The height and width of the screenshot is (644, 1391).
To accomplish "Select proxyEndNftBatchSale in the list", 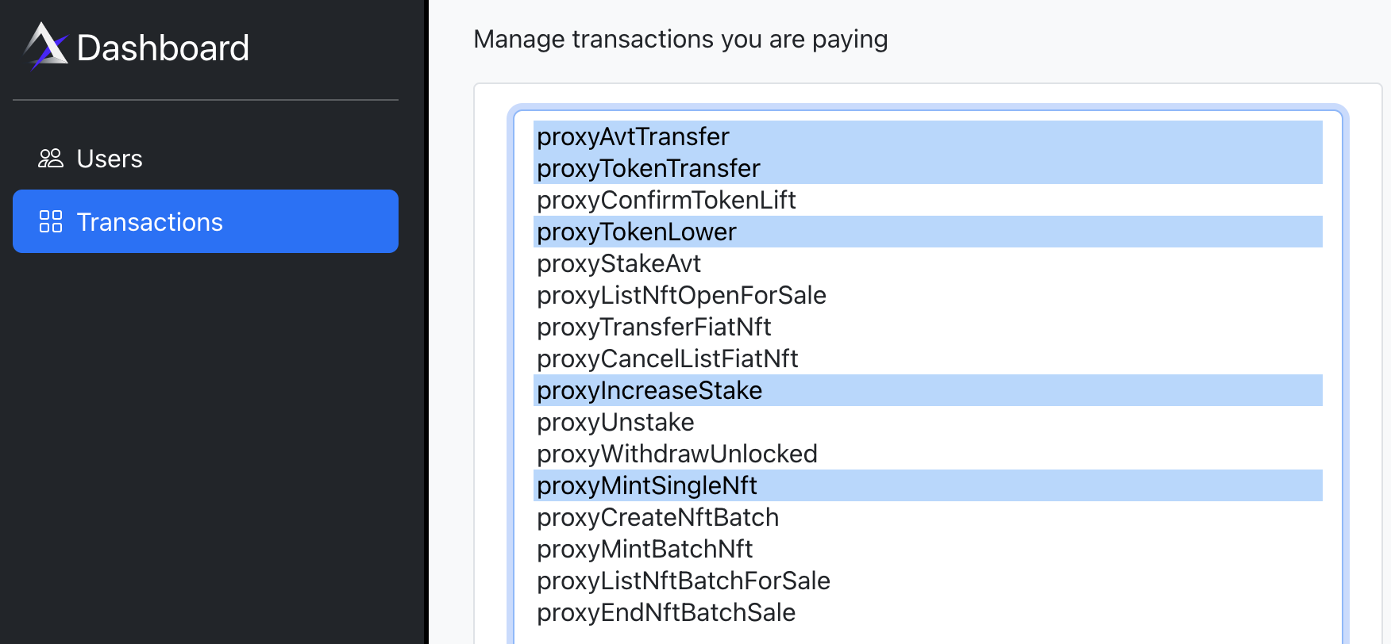I will click(x=666, y=612).
